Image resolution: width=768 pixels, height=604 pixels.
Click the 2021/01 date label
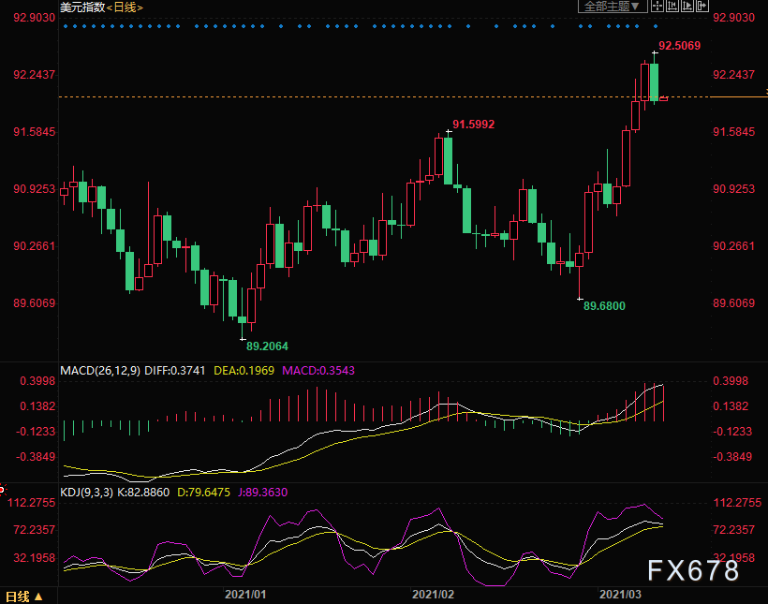click(x=245, y=595)
